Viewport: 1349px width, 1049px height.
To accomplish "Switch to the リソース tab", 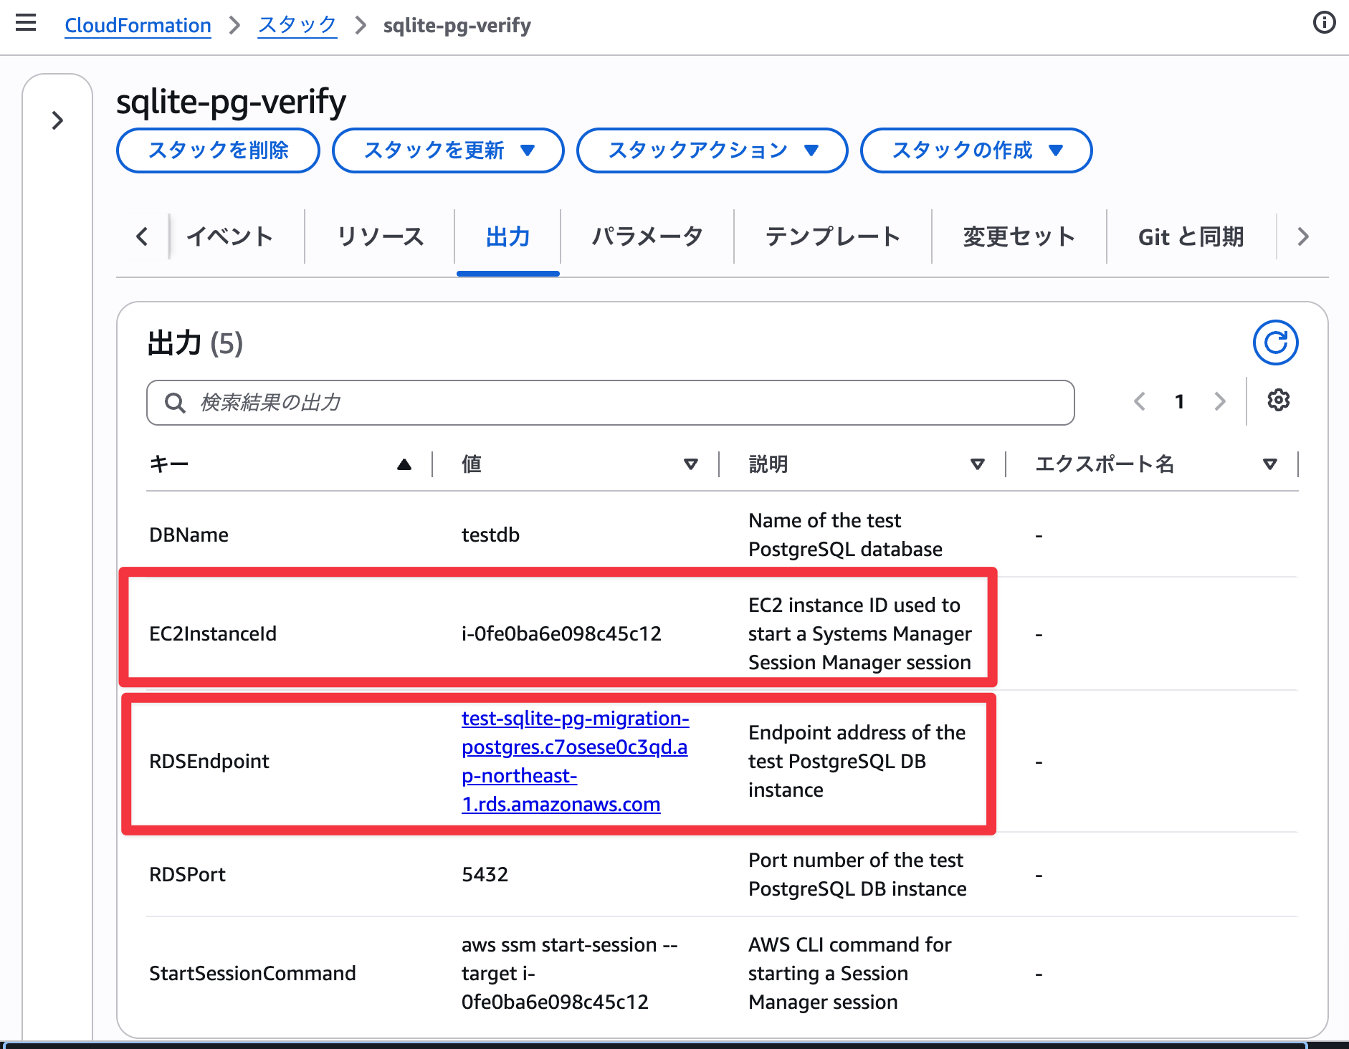I will (x=380, y=236).
